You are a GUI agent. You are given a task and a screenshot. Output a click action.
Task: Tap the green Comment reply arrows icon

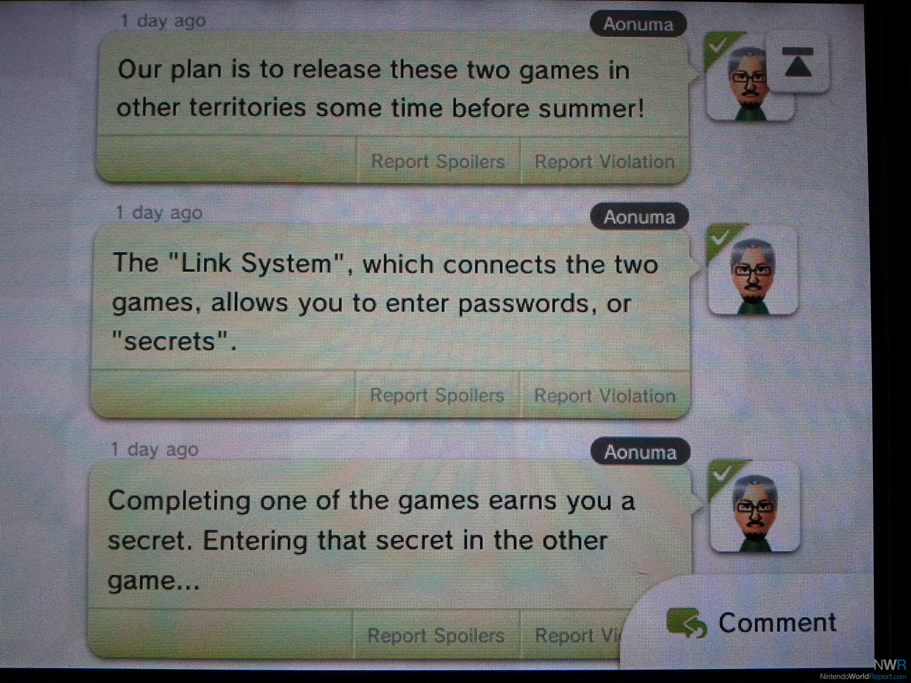click(x=687, y=623)
